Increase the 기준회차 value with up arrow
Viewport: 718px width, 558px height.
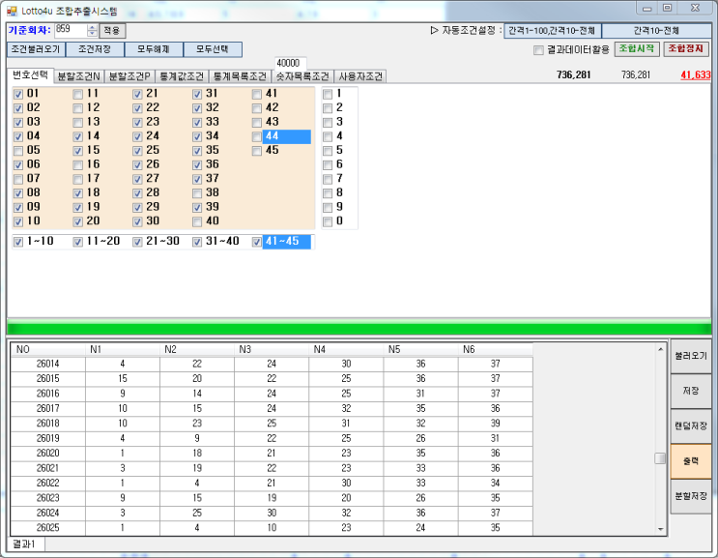pos(92,28)
